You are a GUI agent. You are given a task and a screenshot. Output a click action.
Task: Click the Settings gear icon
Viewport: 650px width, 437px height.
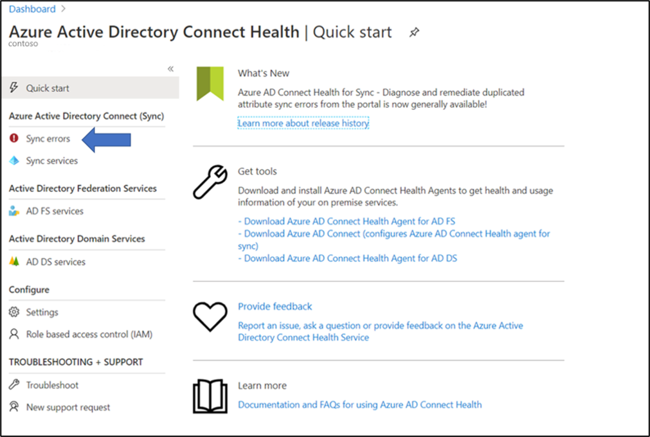click(14, 312)
